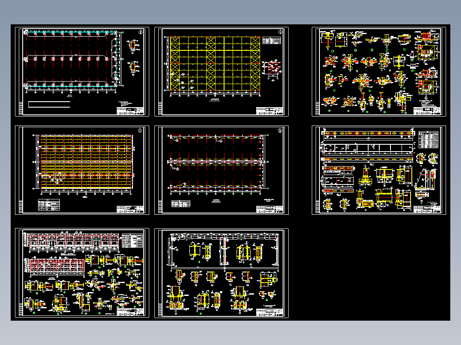Select the red and yellow purlin layout sheet
Viewport: 461px width, 345px height.
click(82, 170)
